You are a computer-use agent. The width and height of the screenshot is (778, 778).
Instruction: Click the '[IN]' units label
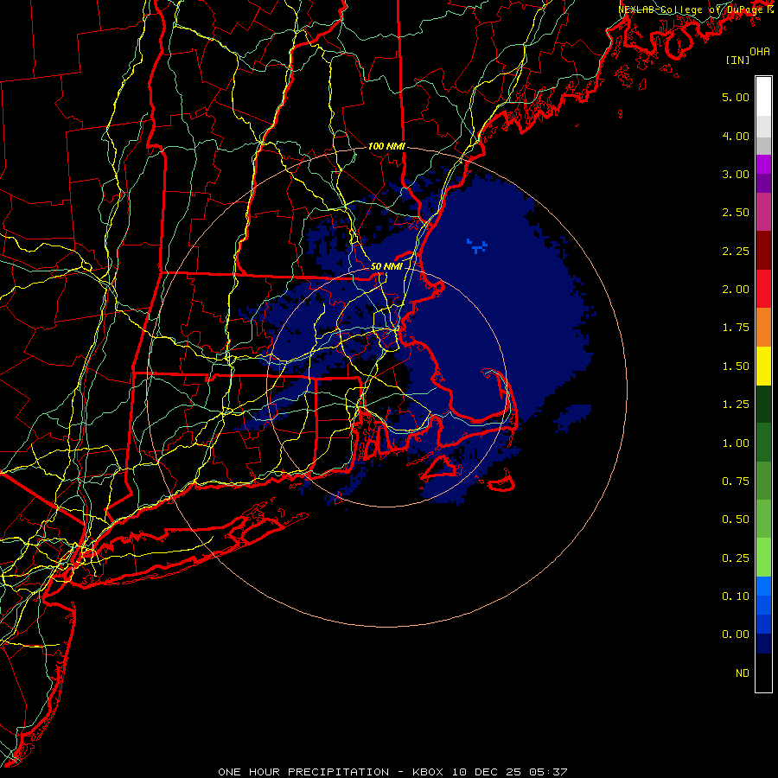[737, 60]
